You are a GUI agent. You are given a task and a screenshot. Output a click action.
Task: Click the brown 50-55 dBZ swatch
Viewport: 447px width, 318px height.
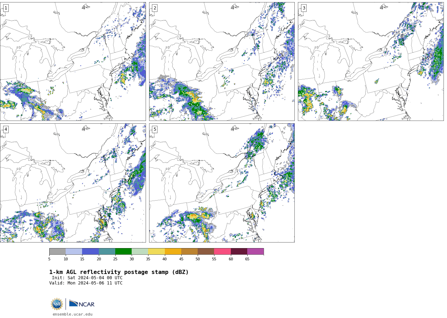pos(206,252)
